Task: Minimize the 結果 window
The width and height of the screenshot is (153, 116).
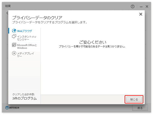Action: [x=141, y=7]
